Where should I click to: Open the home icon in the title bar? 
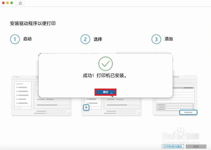(x=20, y=3)
